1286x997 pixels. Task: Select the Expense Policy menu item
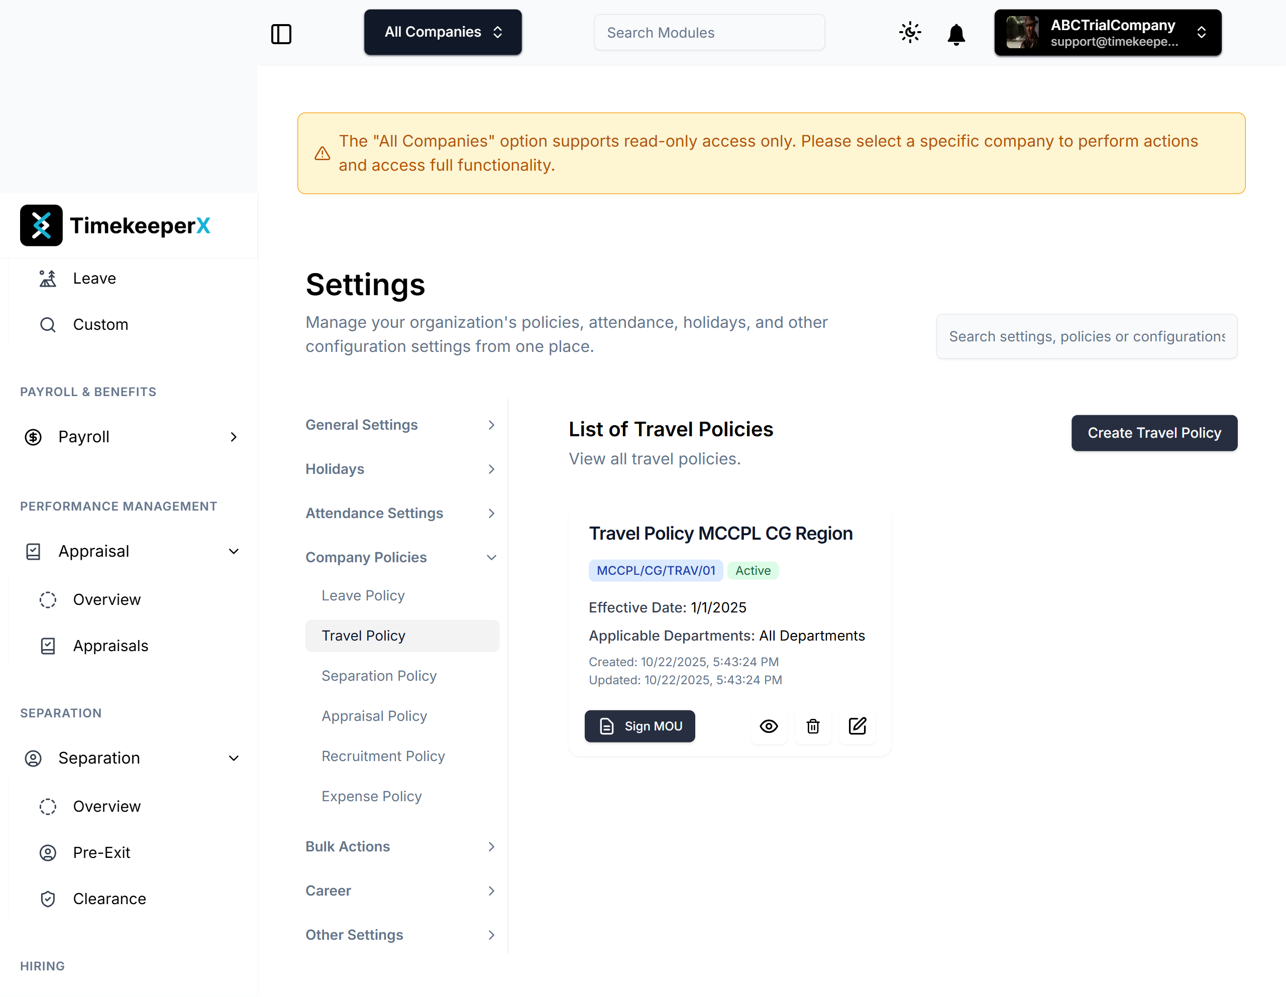click(x=372, y=796)
